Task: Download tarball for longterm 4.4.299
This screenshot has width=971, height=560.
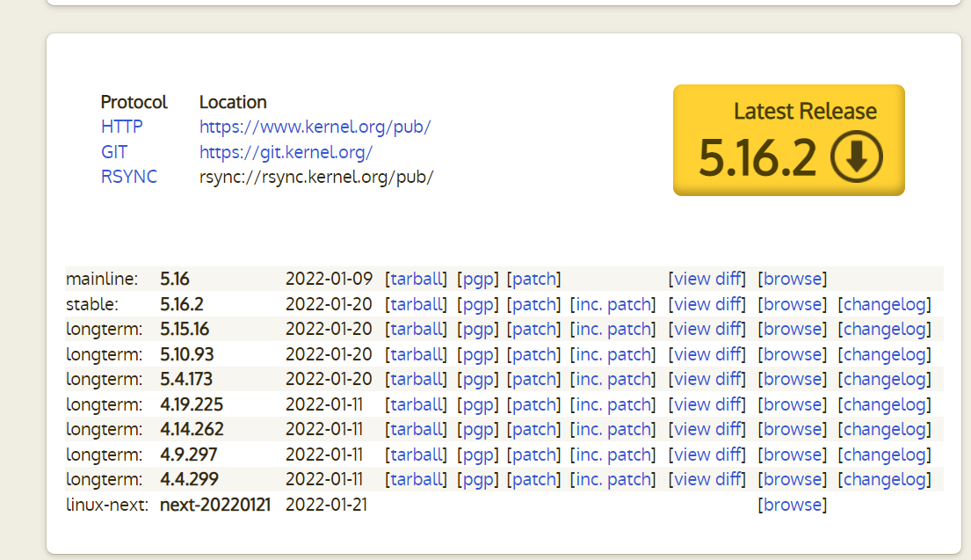Action: click(417, 479)
